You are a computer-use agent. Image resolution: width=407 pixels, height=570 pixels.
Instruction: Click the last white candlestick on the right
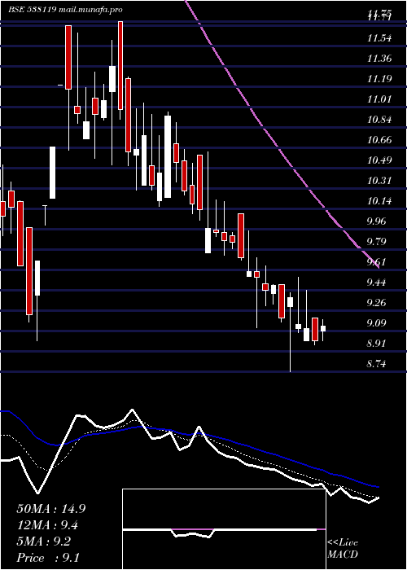[x=322, y=329]
